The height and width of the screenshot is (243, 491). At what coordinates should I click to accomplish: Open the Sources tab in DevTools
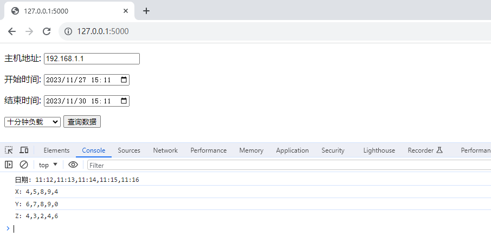pos(129,150)
